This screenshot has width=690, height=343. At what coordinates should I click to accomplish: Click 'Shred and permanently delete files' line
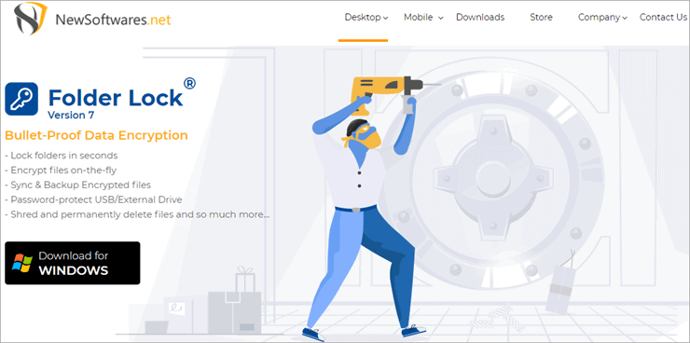137,215
